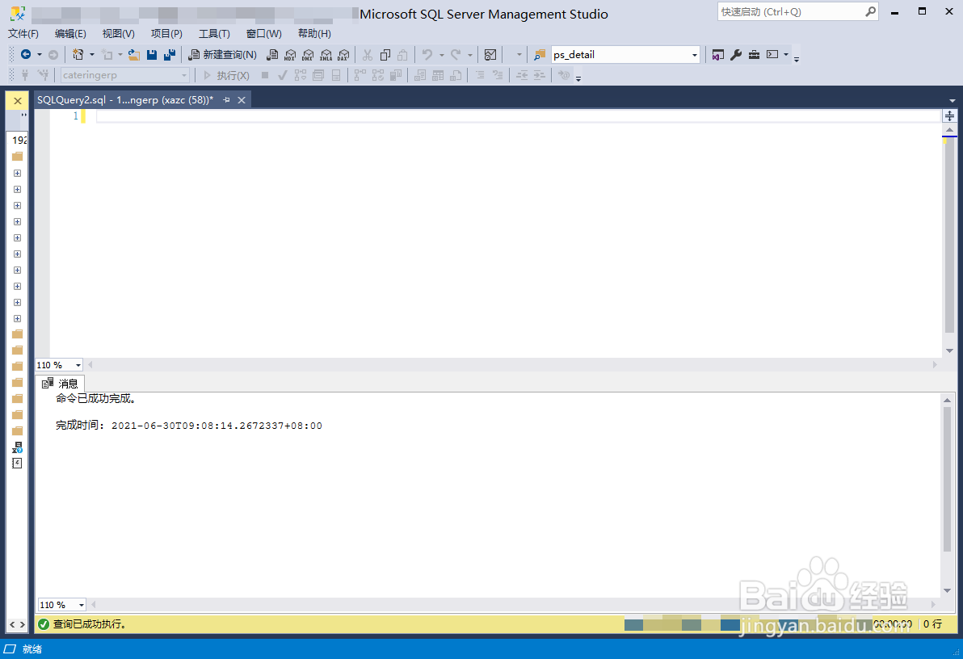Open a new XMLA query
The image size is (963, 659).
click(326, 55)
